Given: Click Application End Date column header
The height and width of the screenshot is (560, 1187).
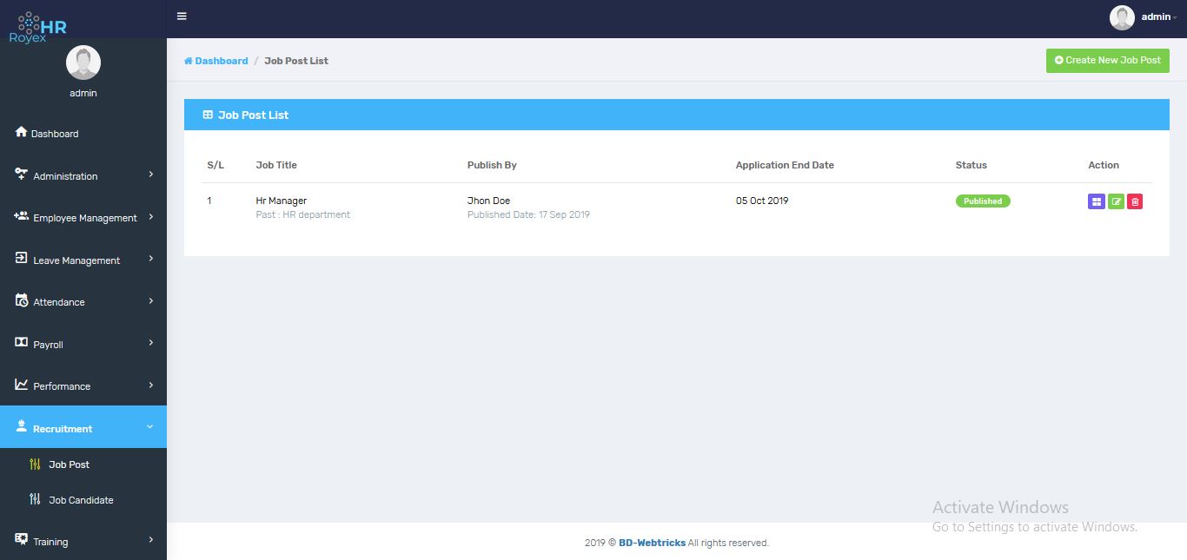Looking at the screenshot, I should tap(785, 165).
